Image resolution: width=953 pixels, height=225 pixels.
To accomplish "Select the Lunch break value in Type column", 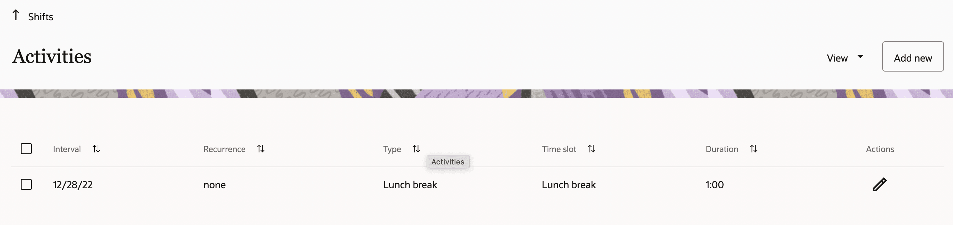I will [x=410, y=184].
